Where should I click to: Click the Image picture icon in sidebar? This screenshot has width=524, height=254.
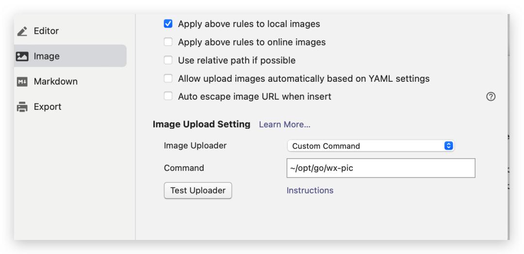(22, 56)
